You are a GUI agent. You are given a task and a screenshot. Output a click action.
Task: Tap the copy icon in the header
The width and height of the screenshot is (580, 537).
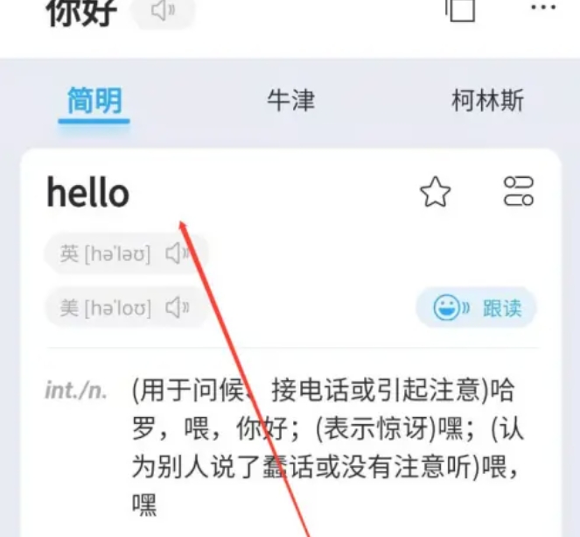click(460, 11)
